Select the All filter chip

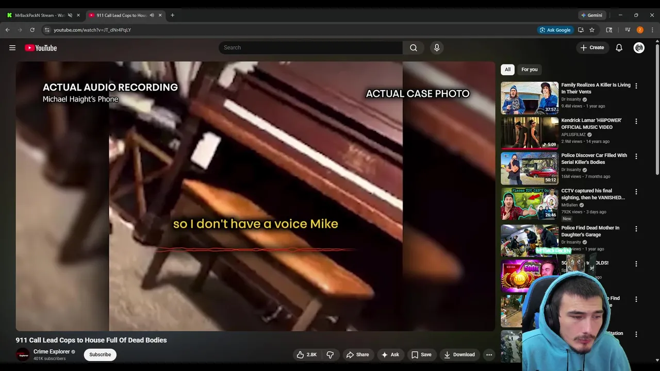click(x=507, y=70)
